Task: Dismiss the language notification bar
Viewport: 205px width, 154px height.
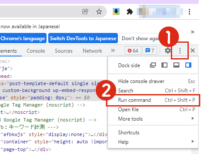Action: [193, 32]
